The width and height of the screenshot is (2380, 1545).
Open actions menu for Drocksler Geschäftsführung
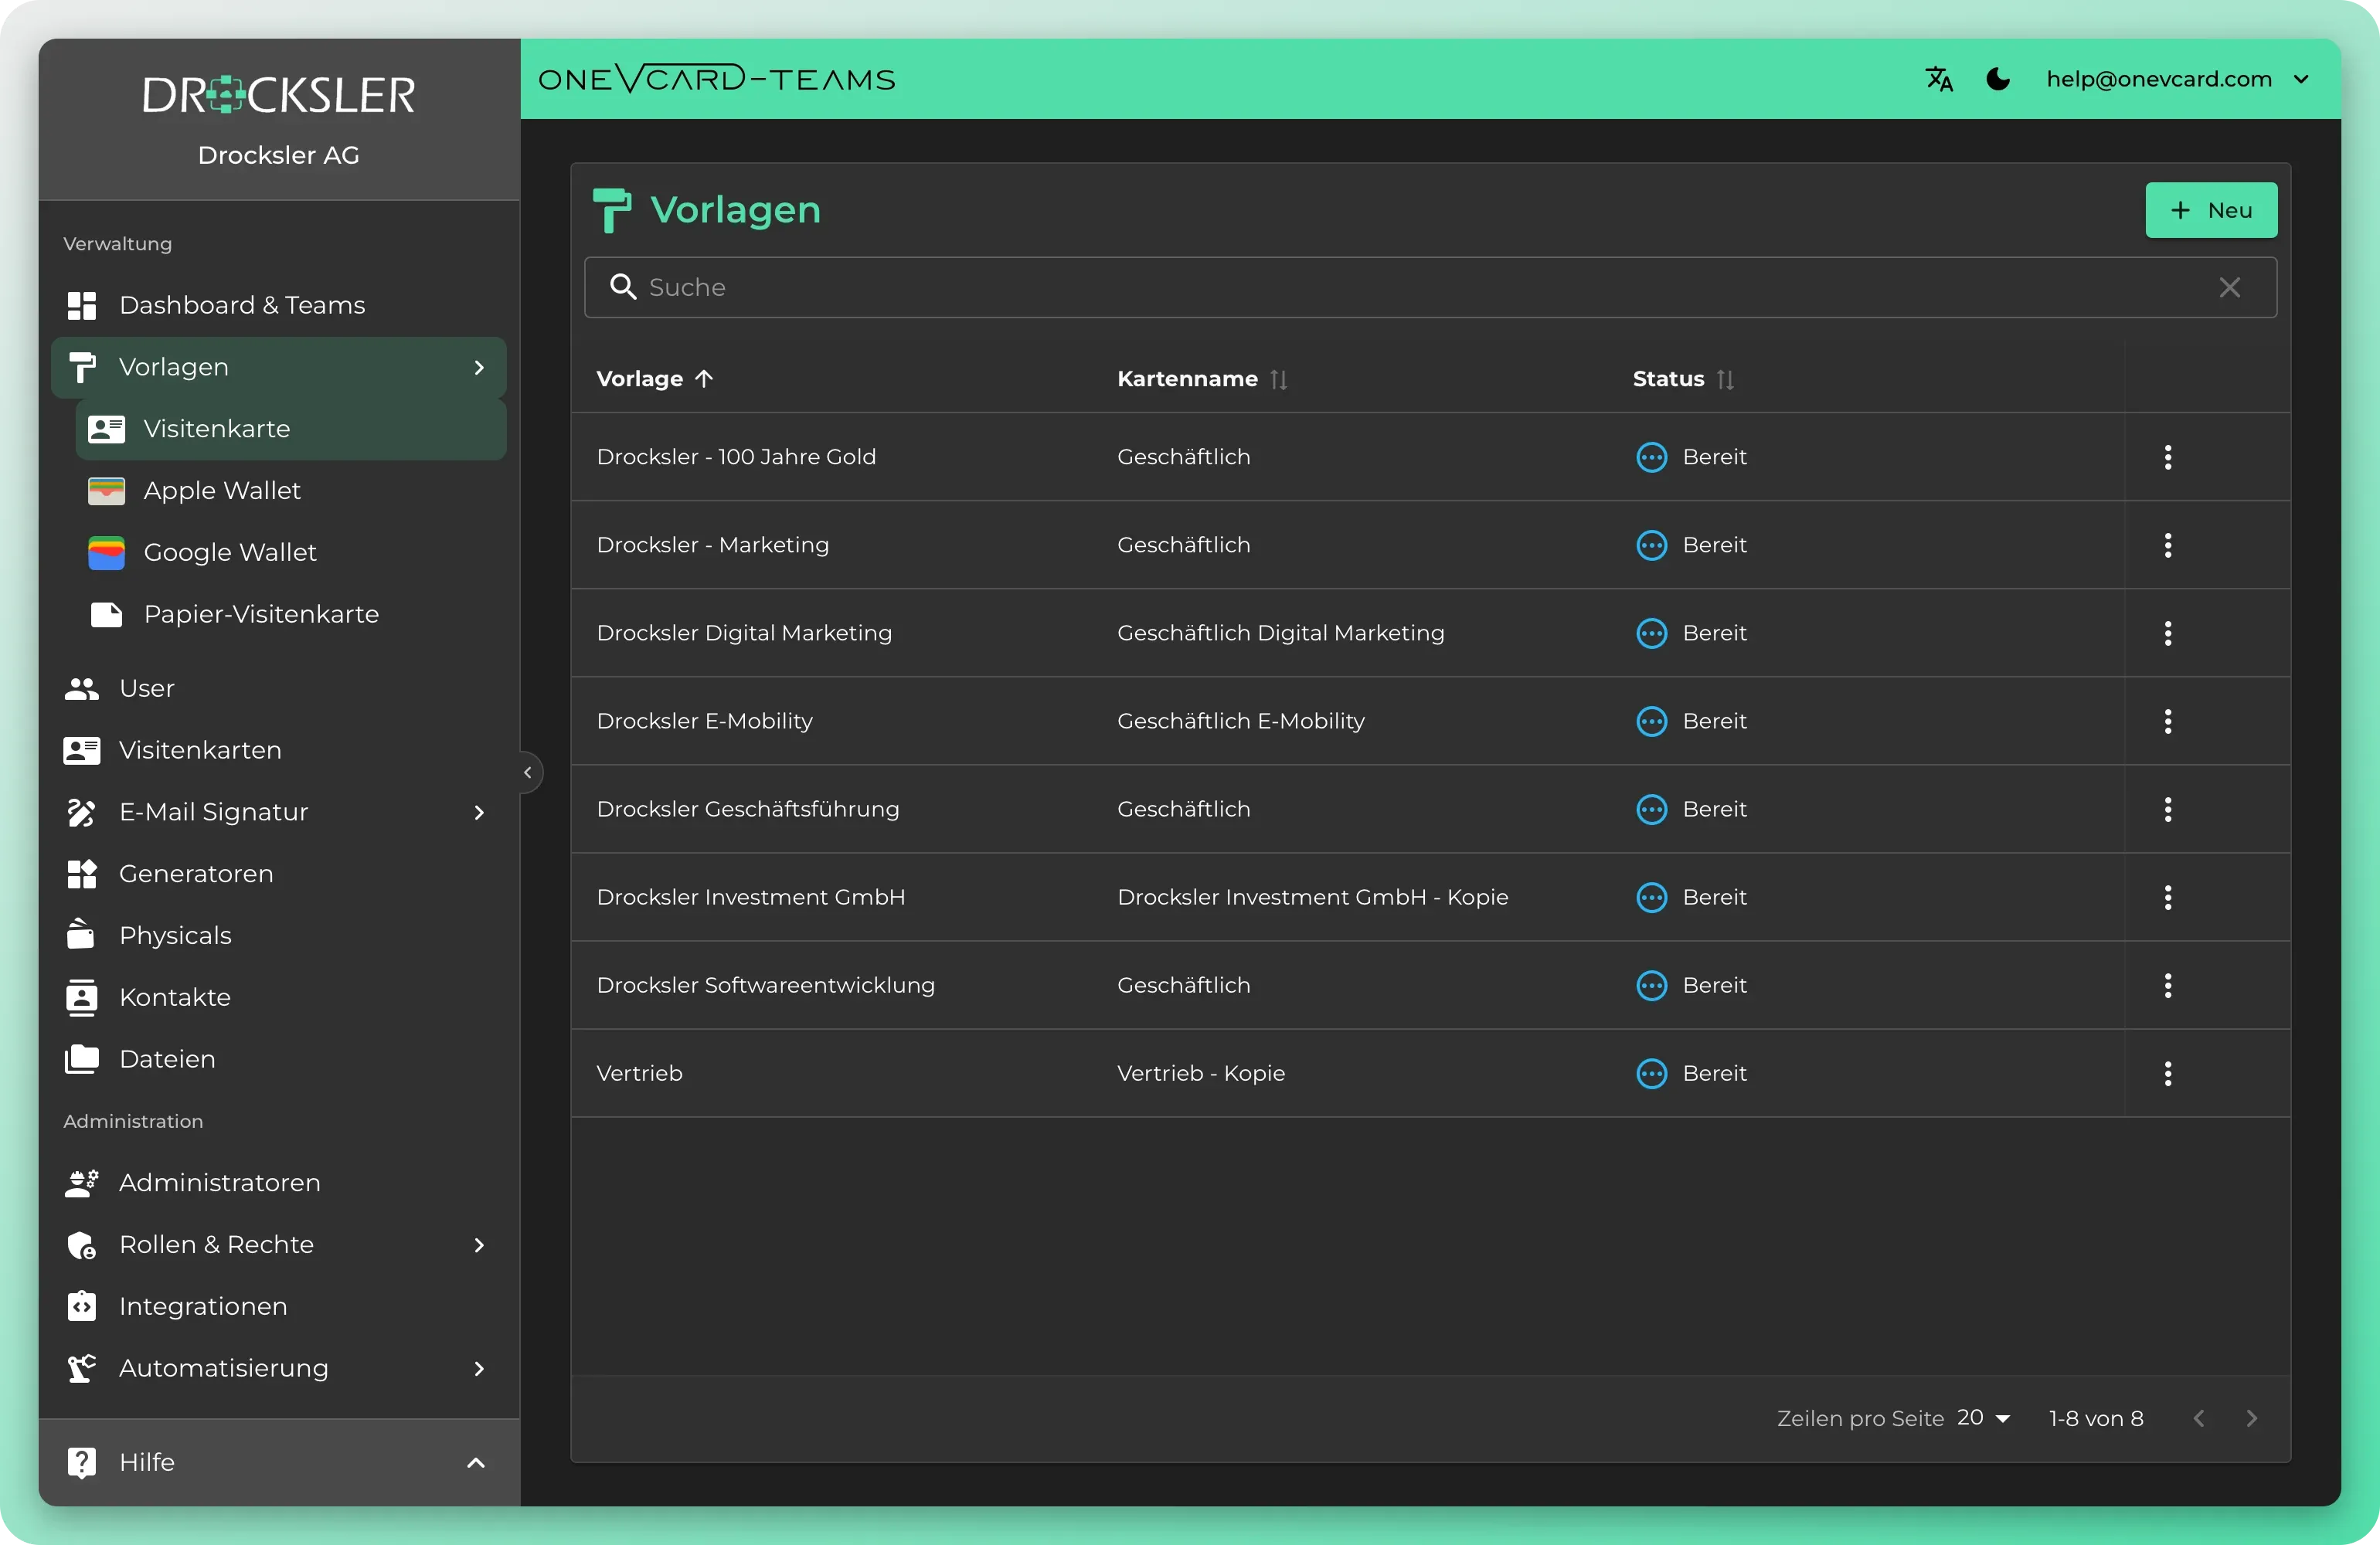click(x=2167, y=809)
